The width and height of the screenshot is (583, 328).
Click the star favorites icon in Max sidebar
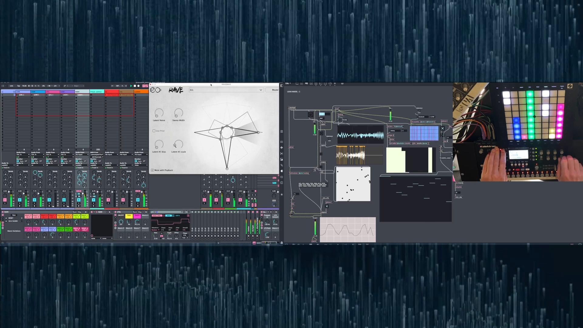click(282, 194)
